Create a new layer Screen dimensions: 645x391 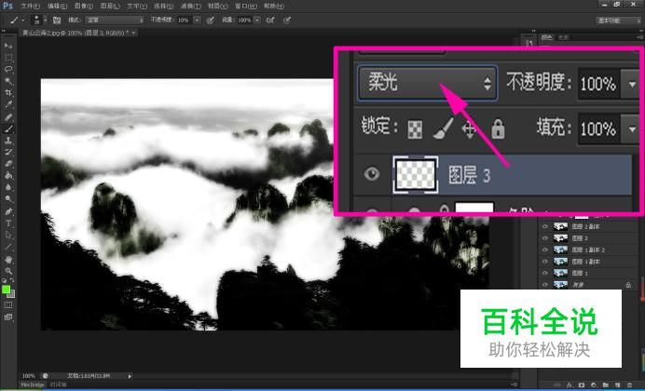[617, 384]
